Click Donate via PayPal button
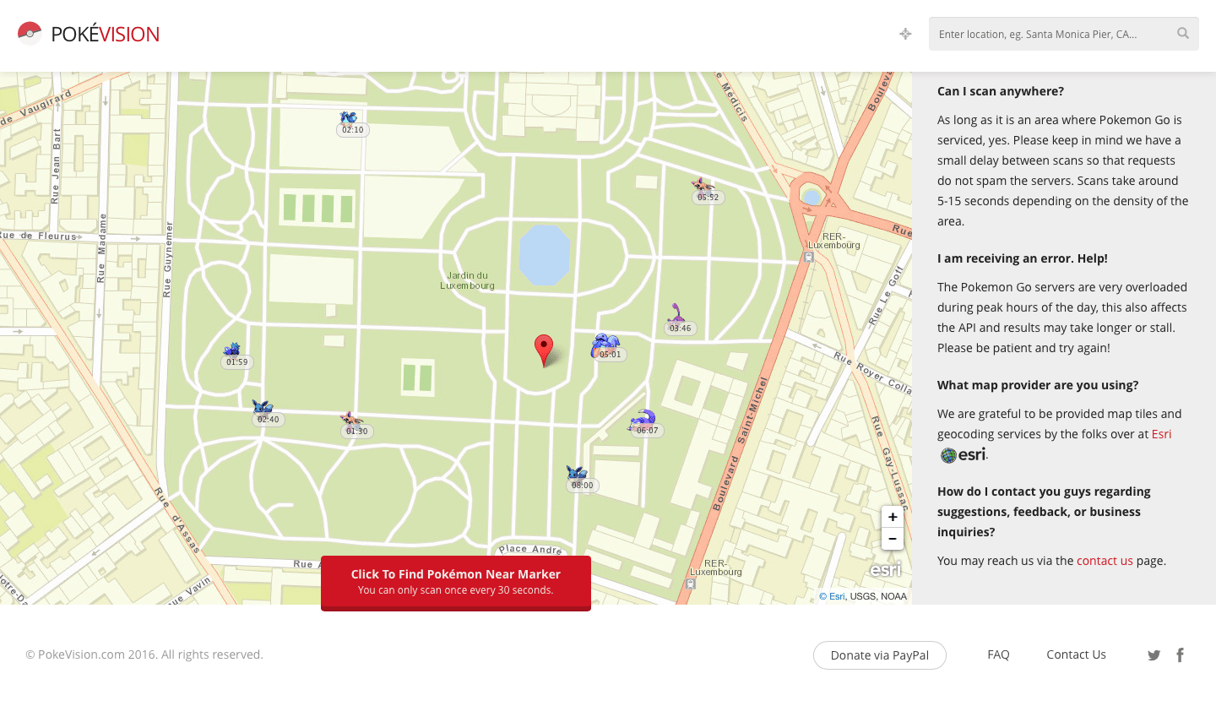This screenshot has width=1216, height=706. 880,655
